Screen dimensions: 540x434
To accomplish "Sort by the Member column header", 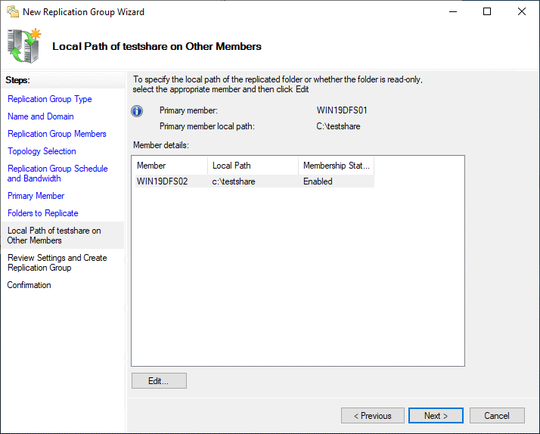I will tap(169, 166).
